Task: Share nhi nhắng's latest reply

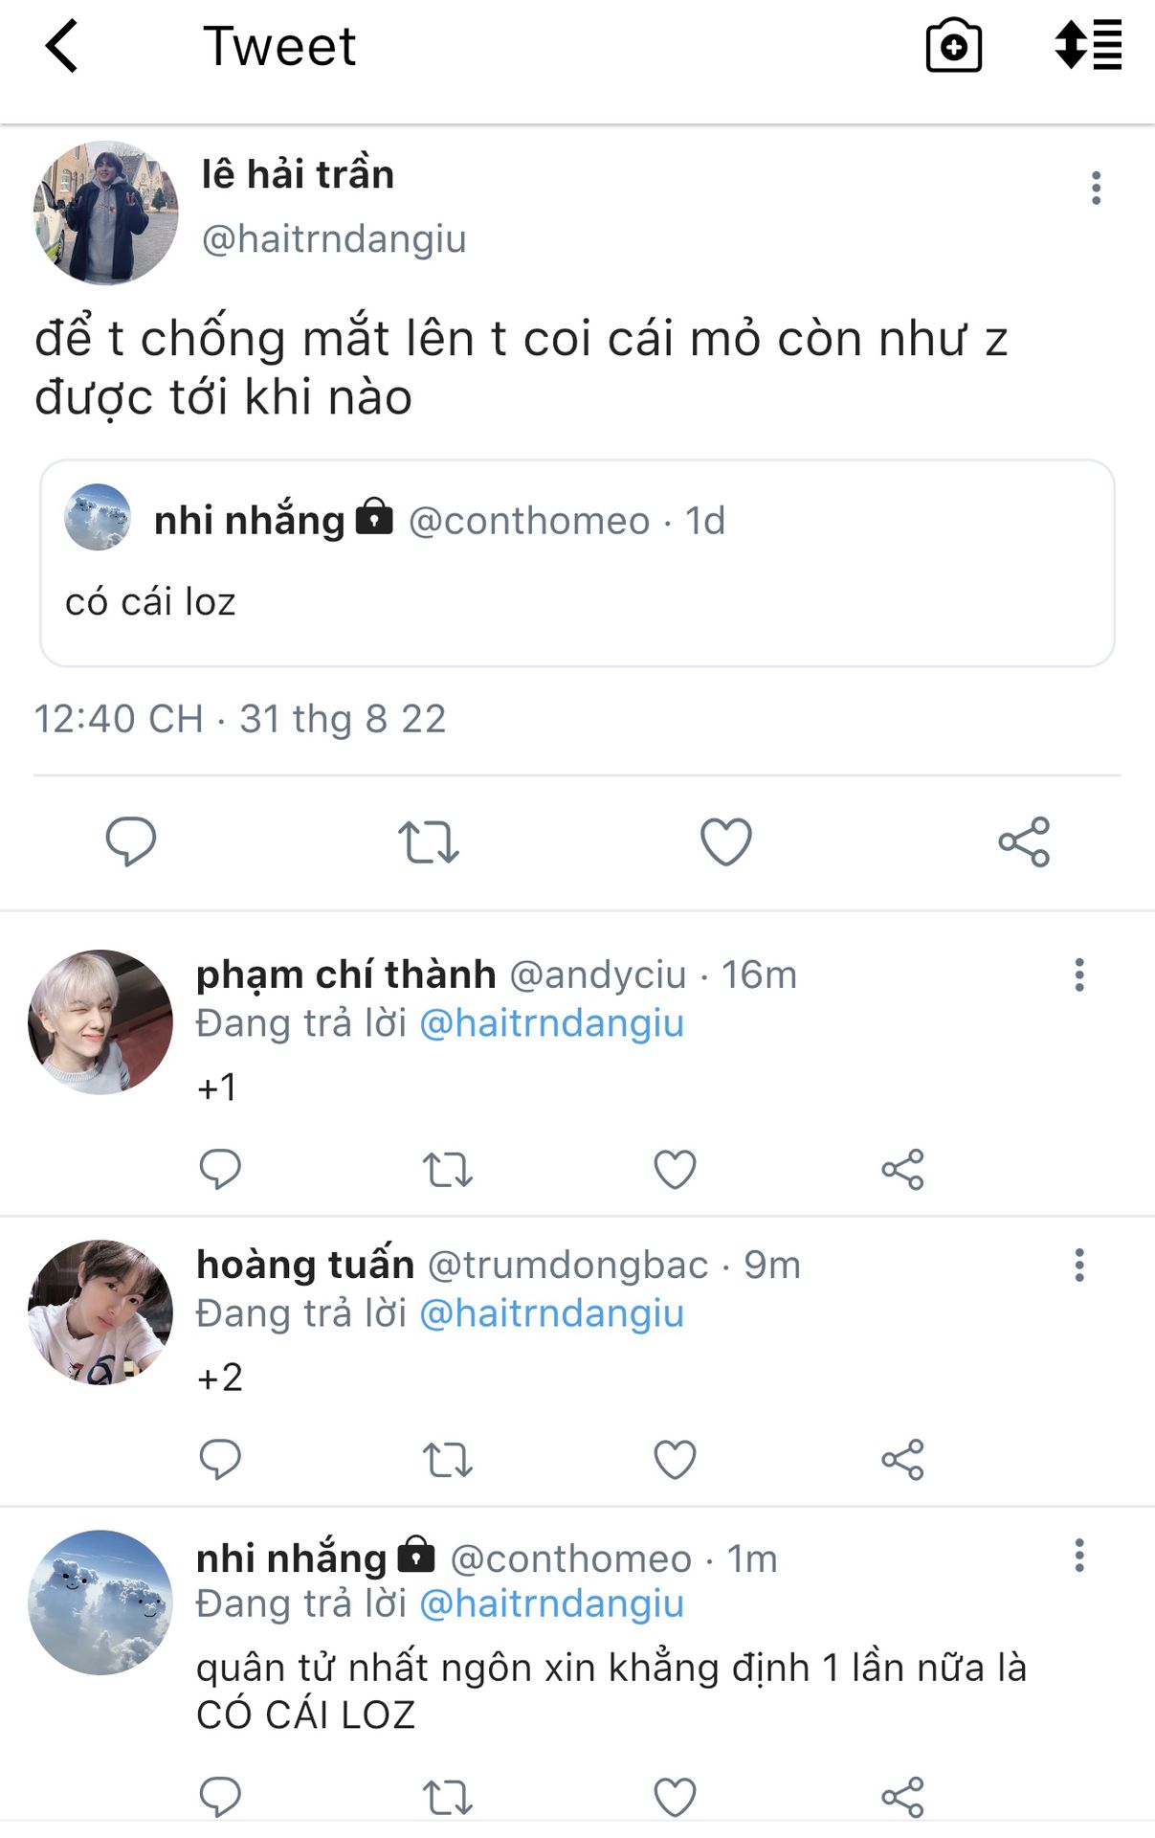Action: (902, 1797)
